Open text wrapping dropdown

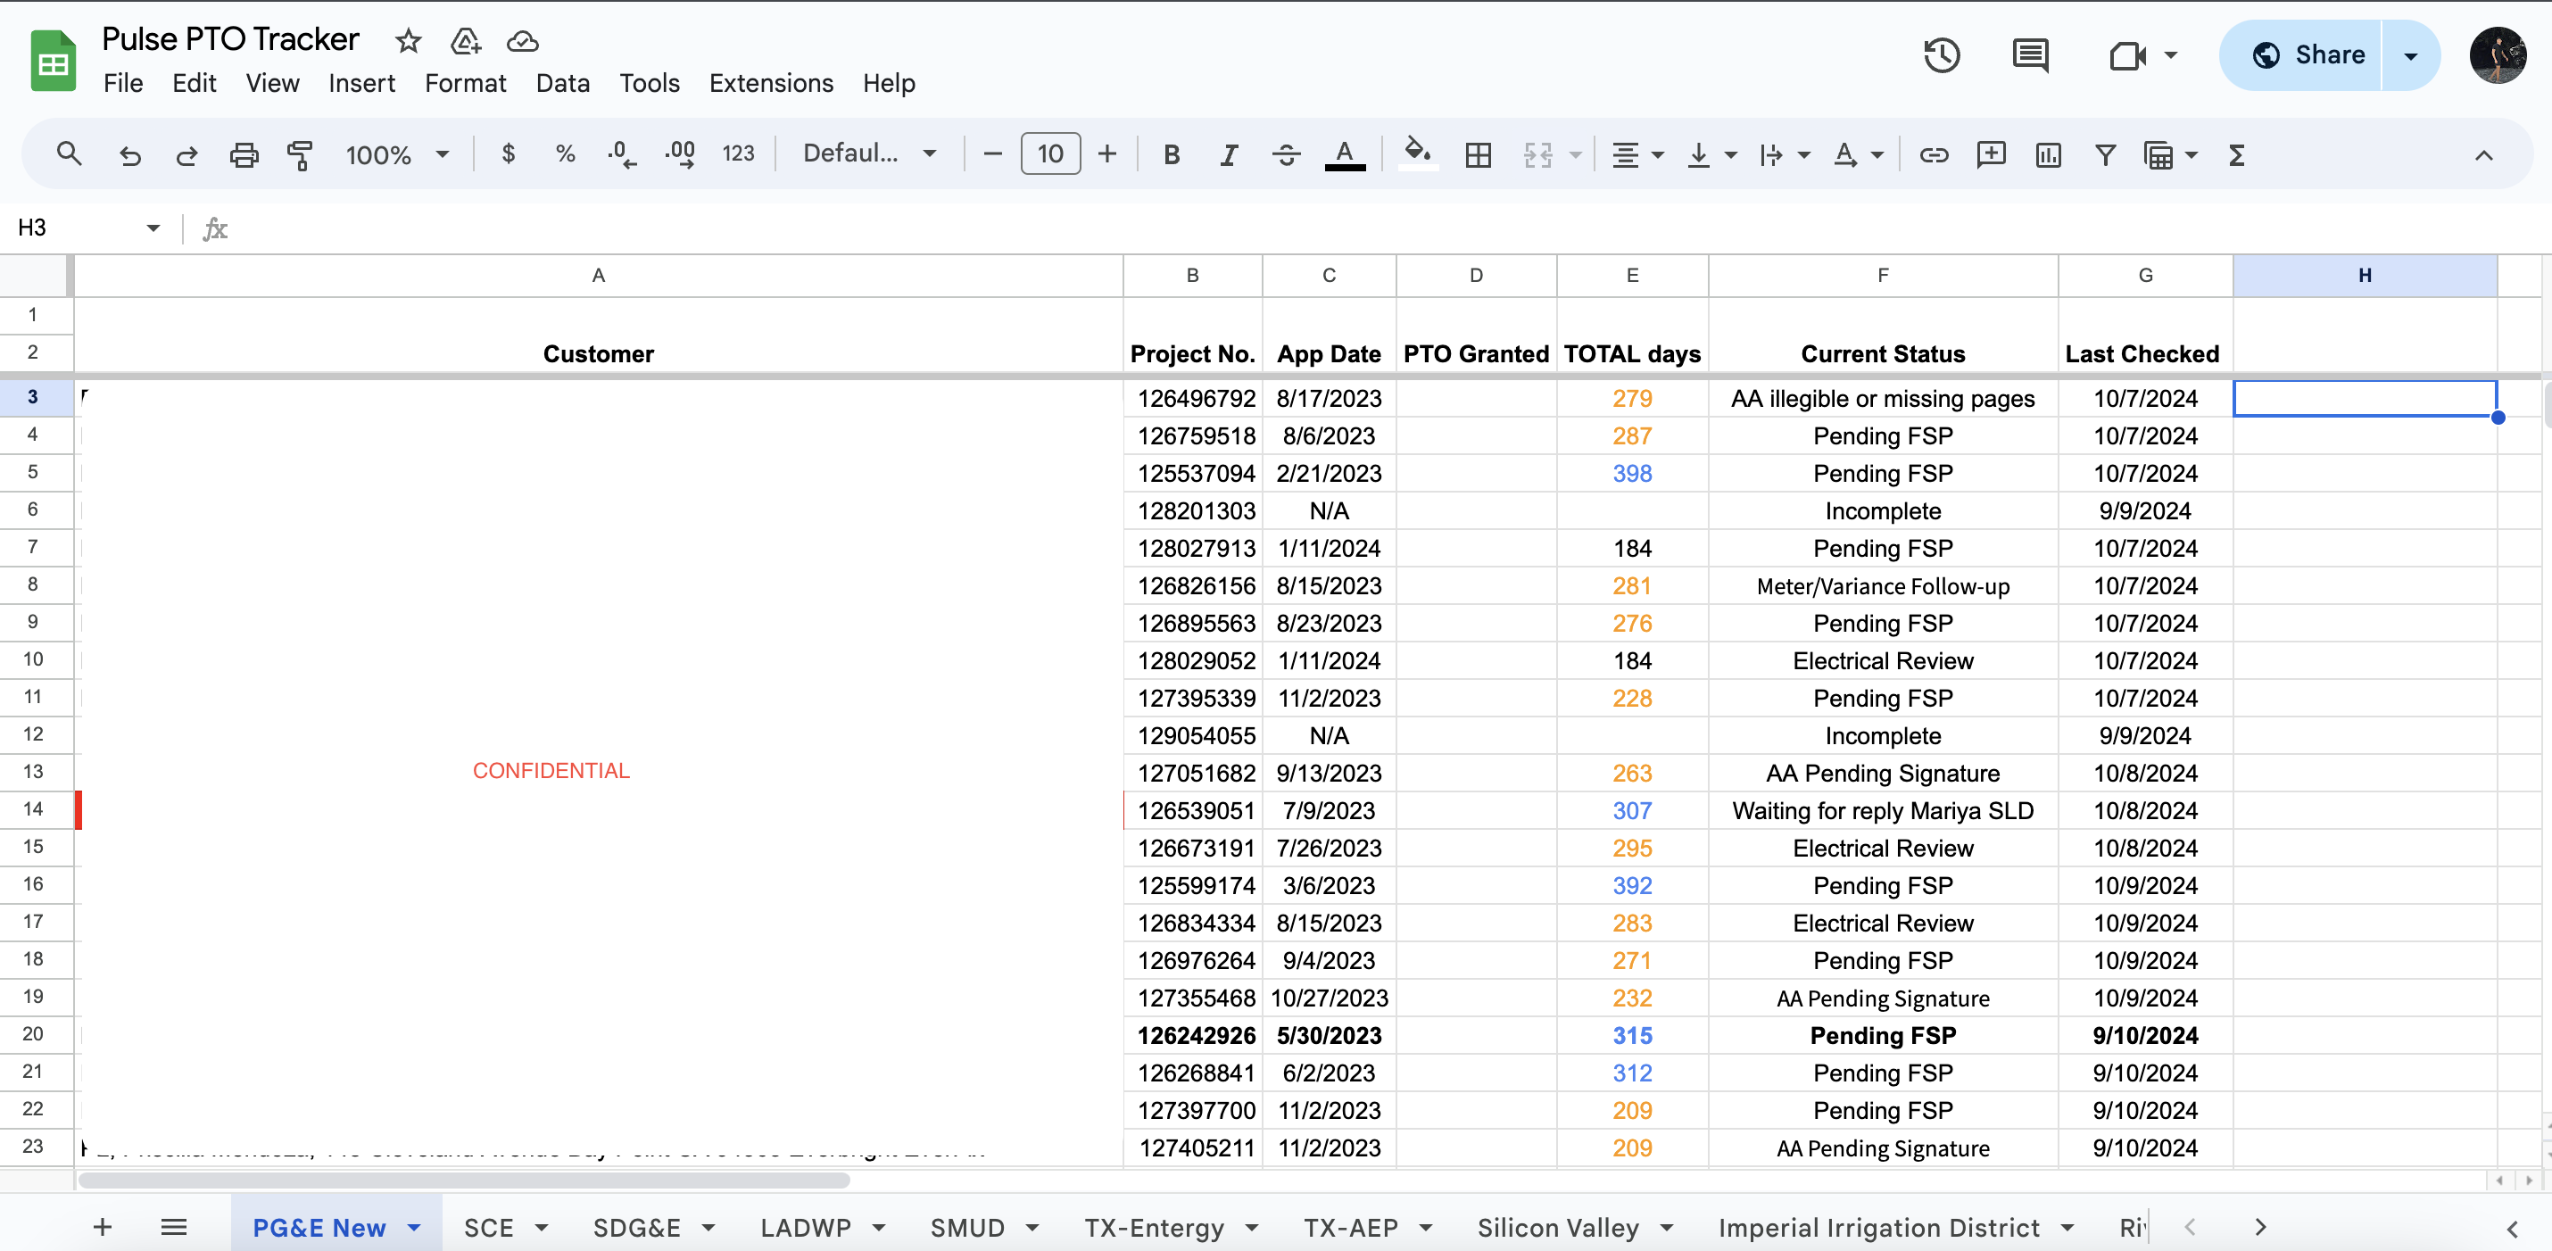(x=1786, y=154)
